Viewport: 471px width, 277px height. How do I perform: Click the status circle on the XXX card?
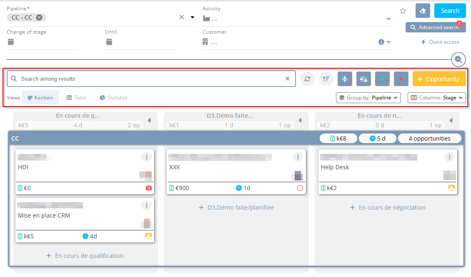coord(300,188)
